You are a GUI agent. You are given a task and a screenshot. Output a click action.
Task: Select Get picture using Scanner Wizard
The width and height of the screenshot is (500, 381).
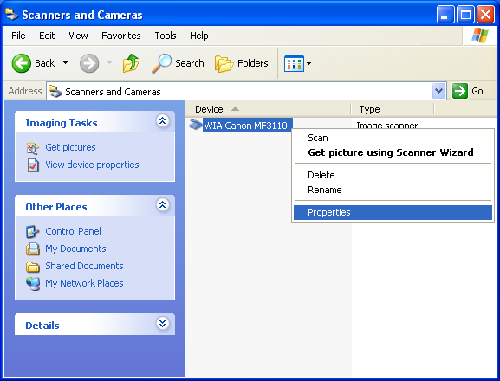point(393,152)
